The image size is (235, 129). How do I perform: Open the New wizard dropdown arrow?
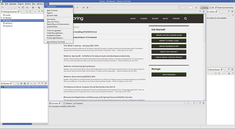pyautogui.click(x=5, y=8)
